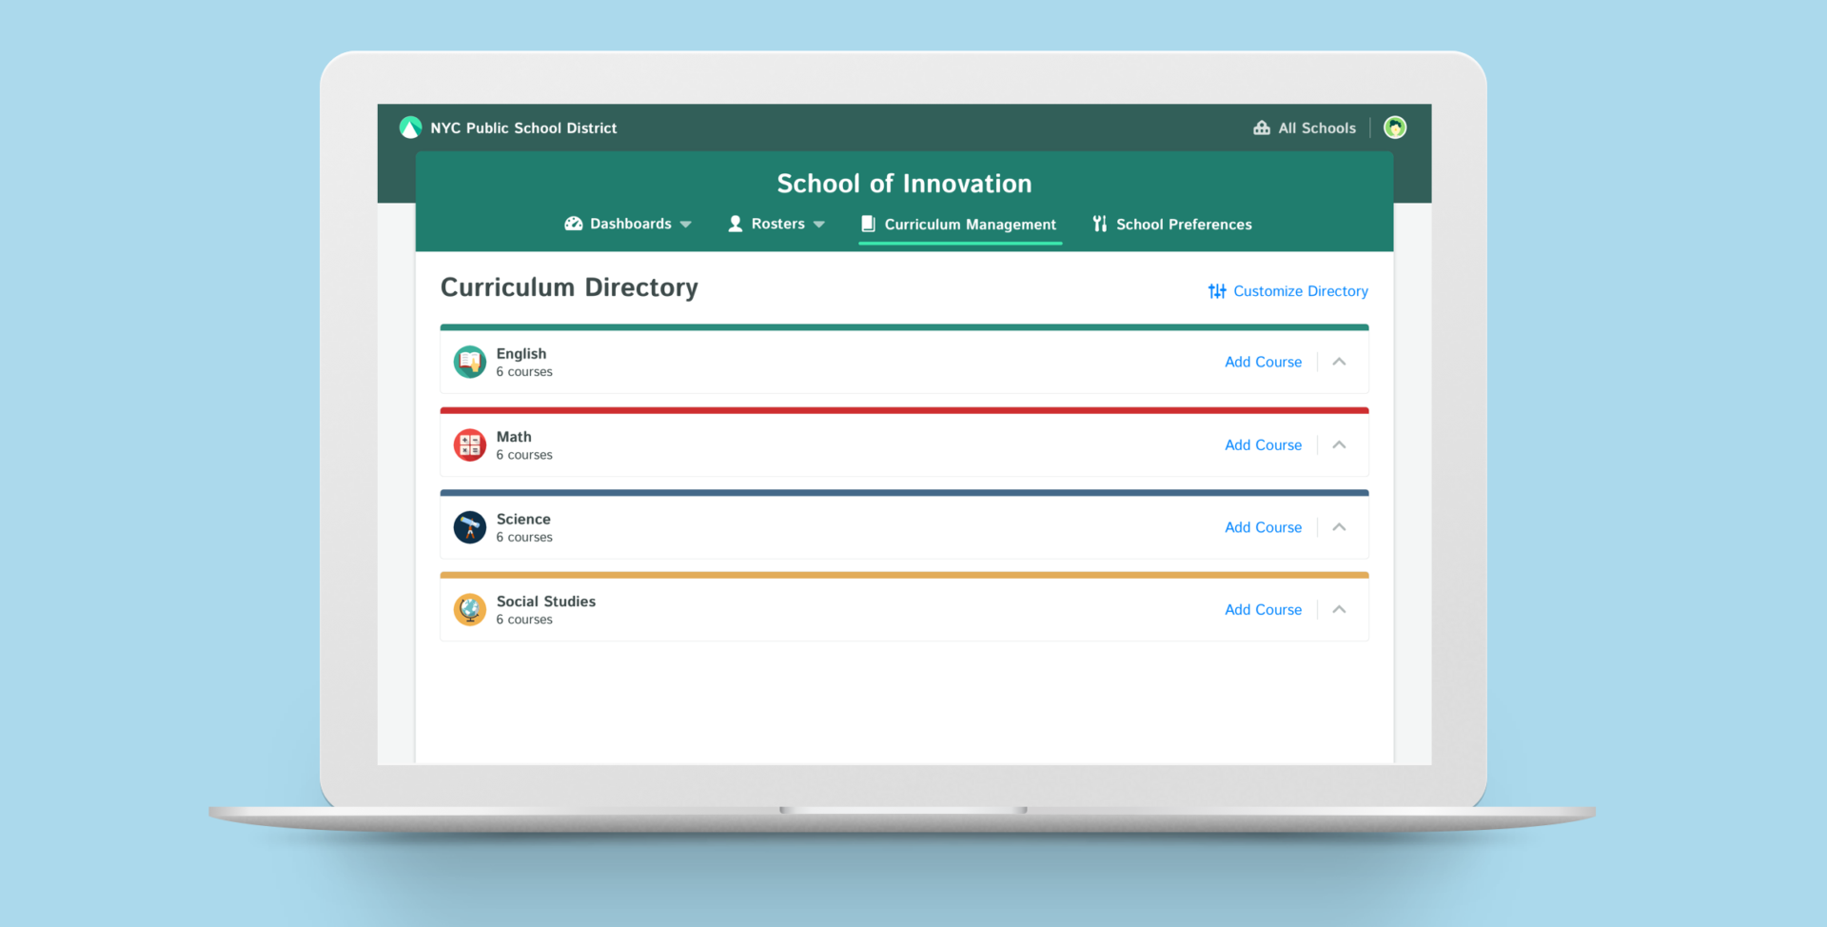Select the globe icon next to All Schools
Viewport: 1827px width, 927px height.
click(x=1395, y=127)
